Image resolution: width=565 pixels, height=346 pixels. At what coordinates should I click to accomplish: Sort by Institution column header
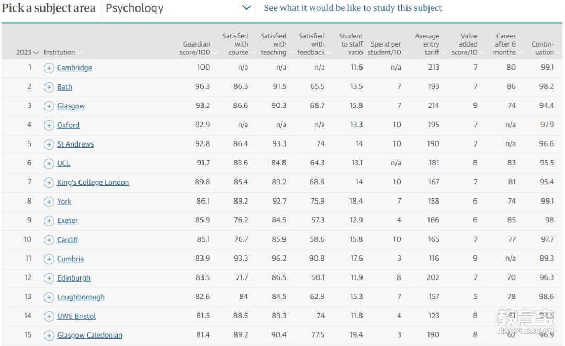(x=63, y=52)
